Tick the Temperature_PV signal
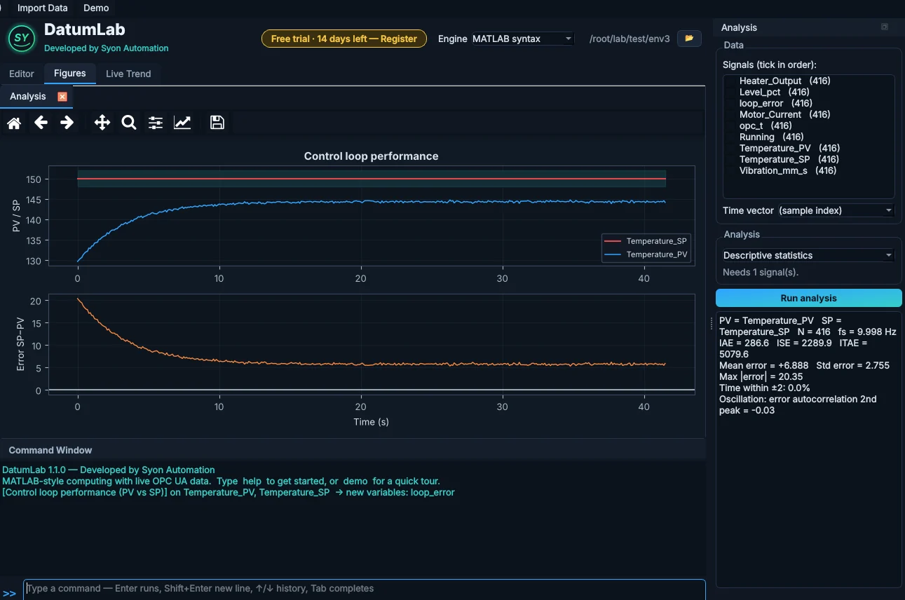The image size is (905, 600). point(731,148)
